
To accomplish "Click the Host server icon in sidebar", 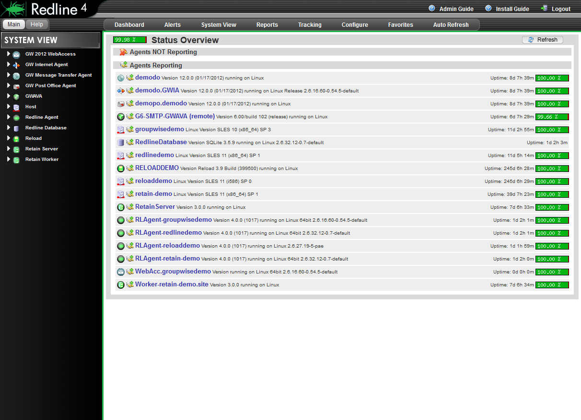I will [16, 107].
